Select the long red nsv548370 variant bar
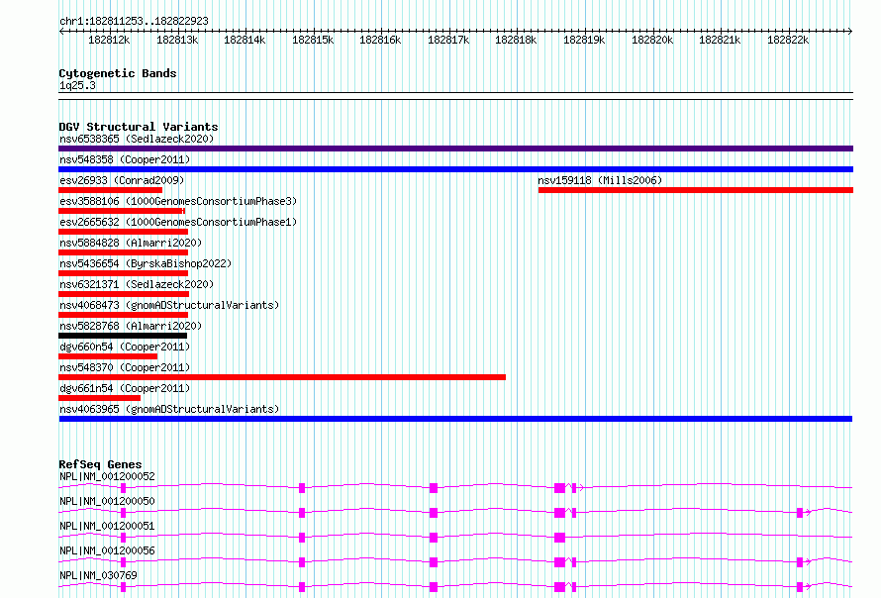Screen dimensions: 881x598 pos(282,377)
